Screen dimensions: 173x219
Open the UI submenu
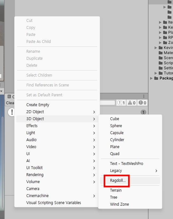coord(57,154)
